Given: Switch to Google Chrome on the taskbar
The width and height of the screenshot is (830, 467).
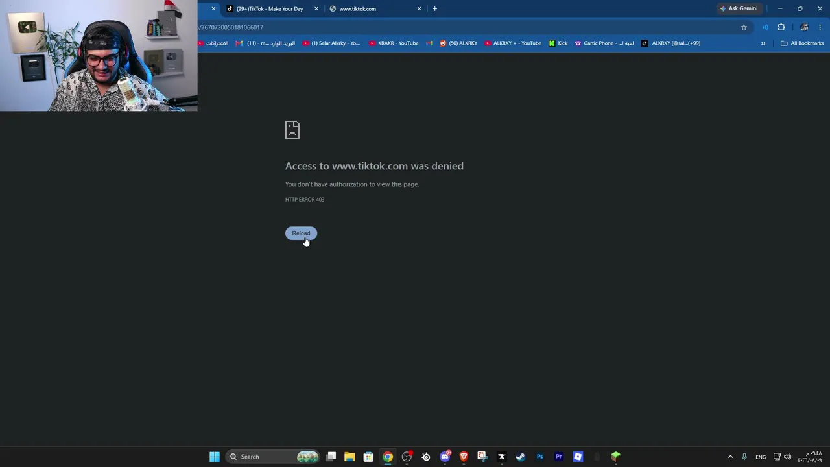Looking at the screenshot, I should 387,457.
